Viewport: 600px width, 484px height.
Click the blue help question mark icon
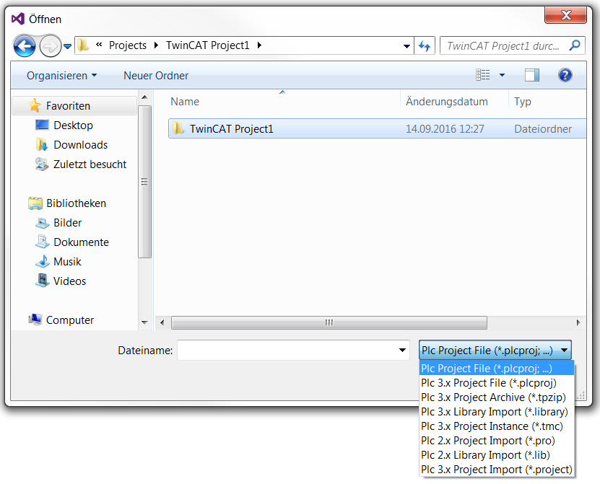point(565,75)
